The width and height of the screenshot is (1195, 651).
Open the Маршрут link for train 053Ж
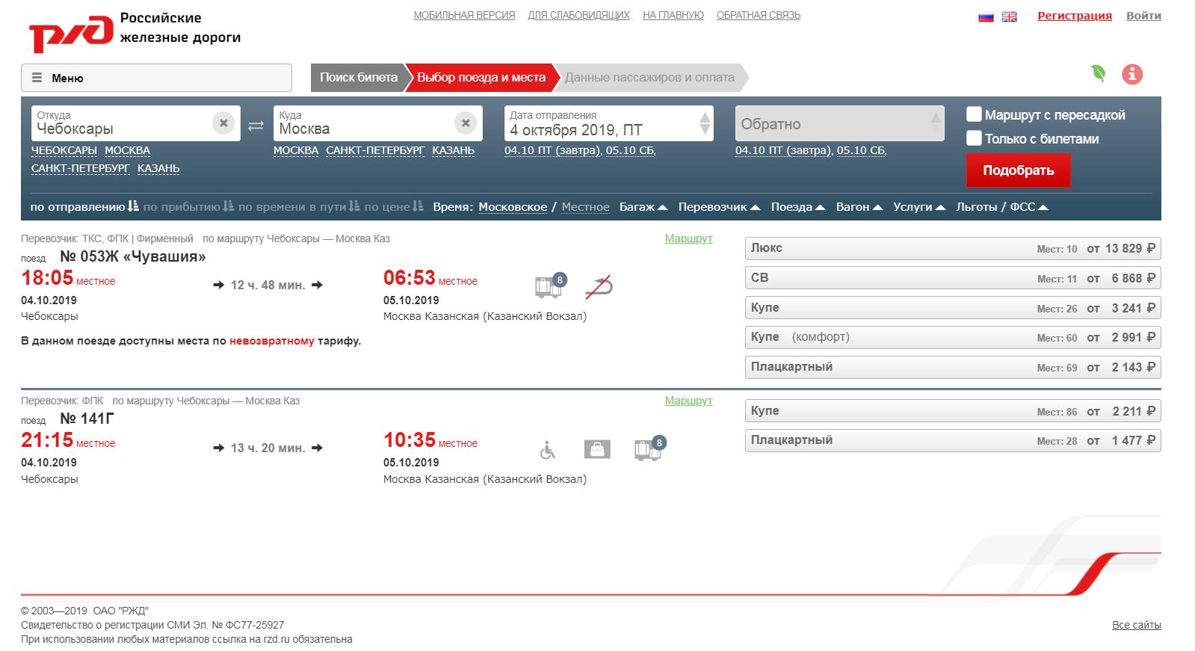click(688, 238)
